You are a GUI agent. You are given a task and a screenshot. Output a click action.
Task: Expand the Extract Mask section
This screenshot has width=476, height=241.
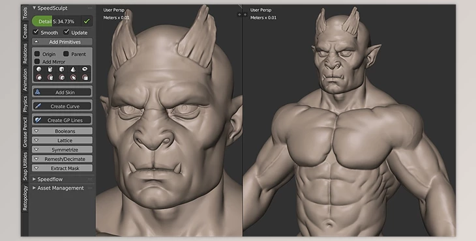point(62,168)
